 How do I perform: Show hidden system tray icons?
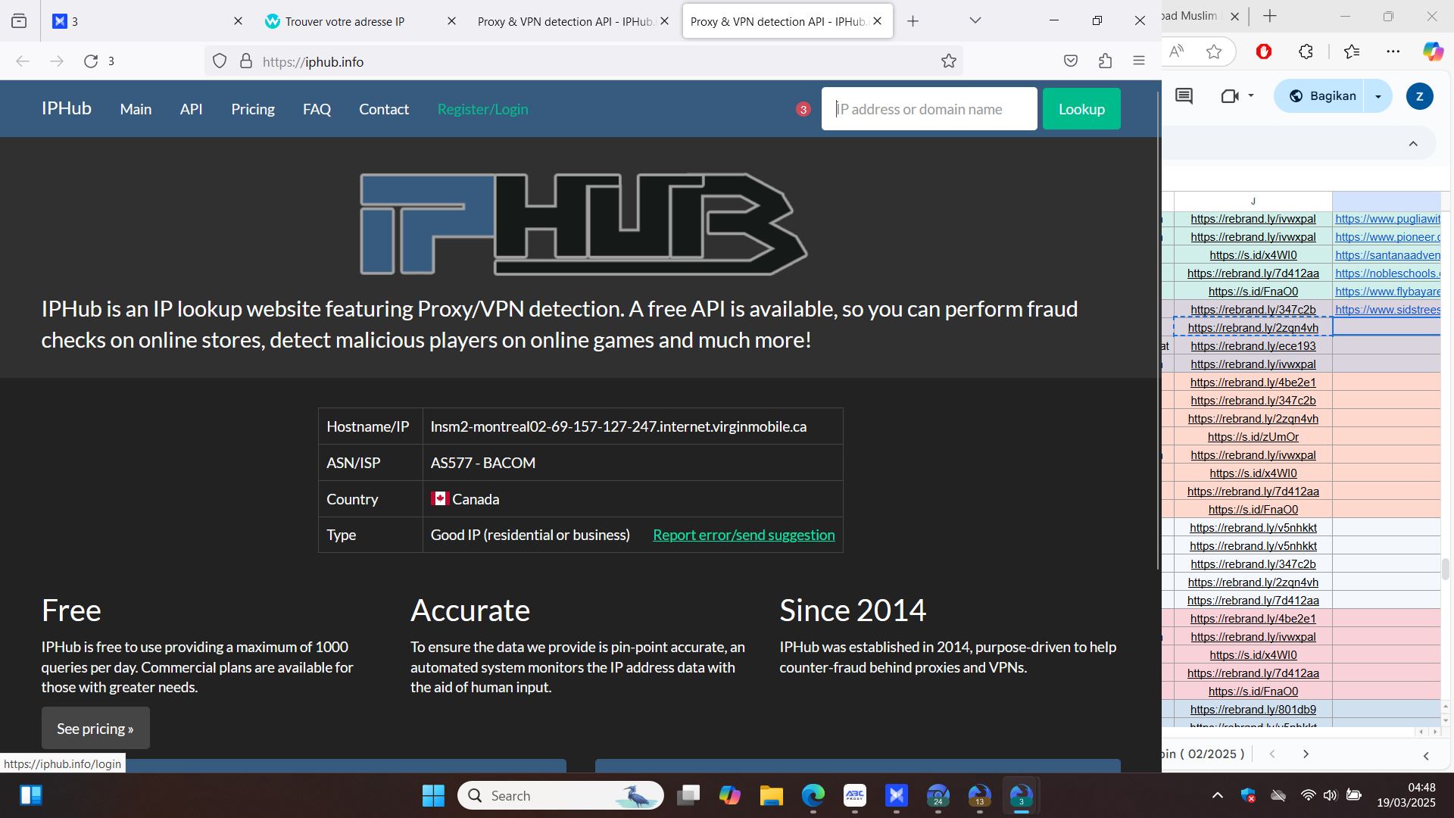1218,795
